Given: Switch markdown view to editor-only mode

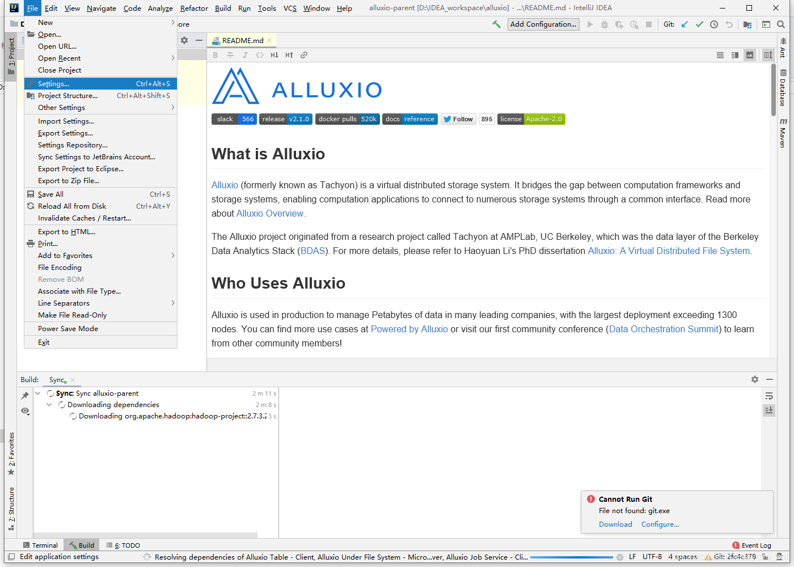Looking at the screenshot, I should pos(720,55).
